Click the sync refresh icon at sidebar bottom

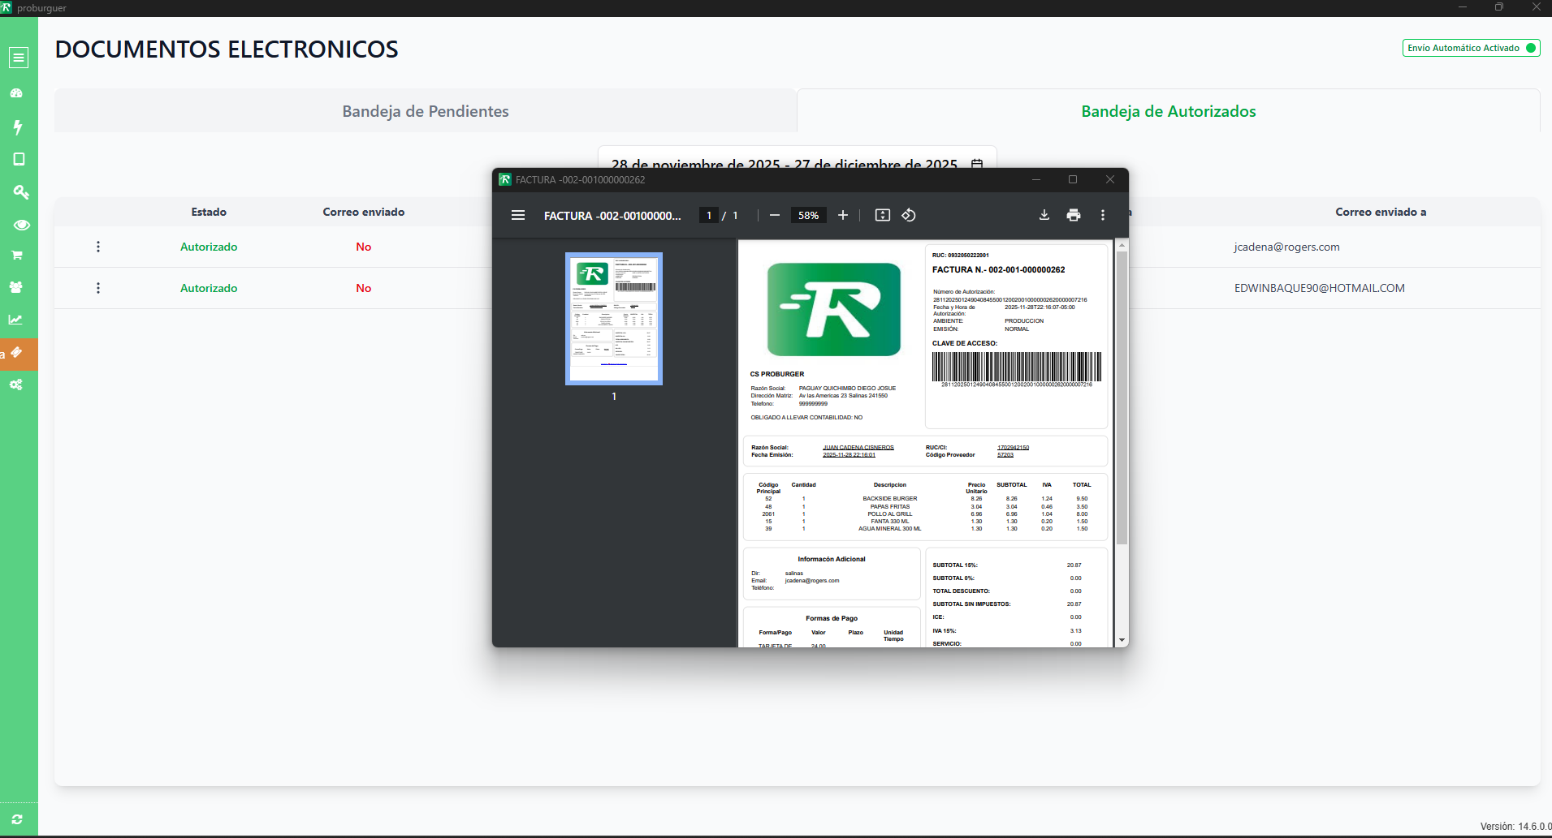click(17, 819)
